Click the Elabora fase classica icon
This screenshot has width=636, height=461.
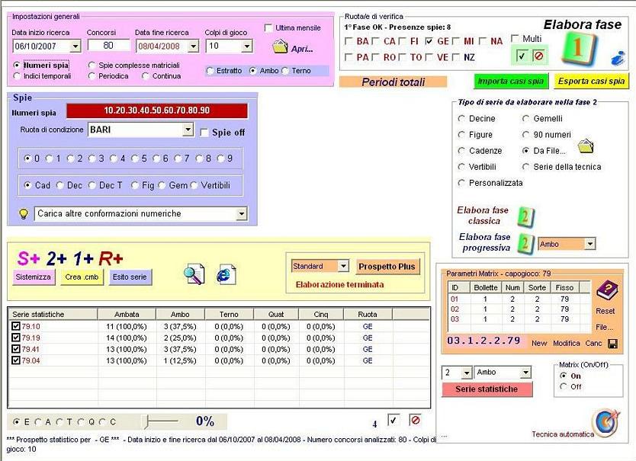pos(525,216)
